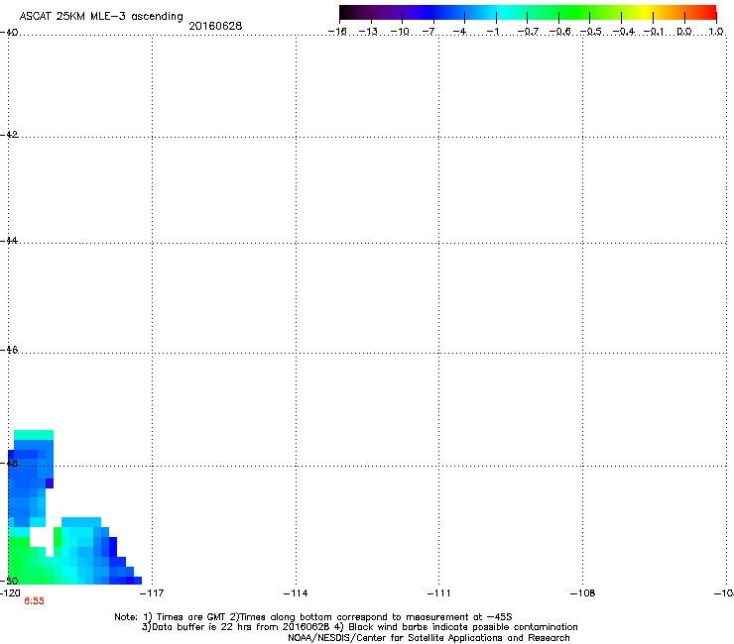Select the "1.0" color scale label
Image resolution: width=734 pixels, height=644 pixels.
(716, 32)
